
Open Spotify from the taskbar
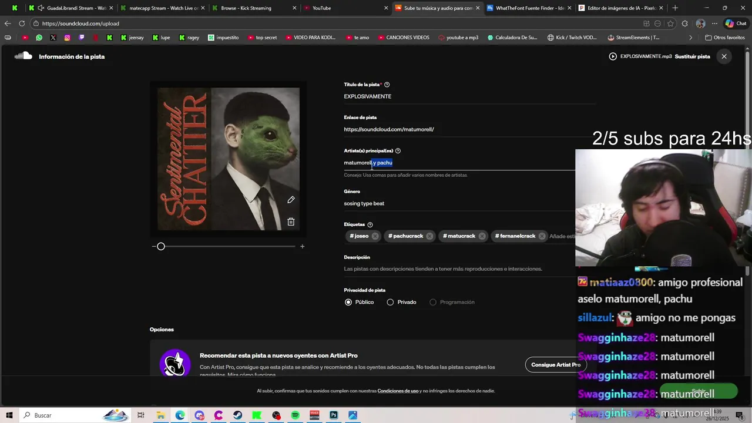pyautogui.click(x=296, y=415)
